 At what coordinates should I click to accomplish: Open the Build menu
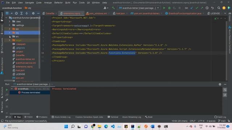pyautogui.click(x=68, y=3)
